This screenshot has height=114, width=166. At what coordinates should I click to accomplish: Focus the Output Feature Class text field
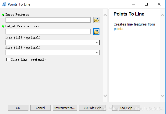48,32
